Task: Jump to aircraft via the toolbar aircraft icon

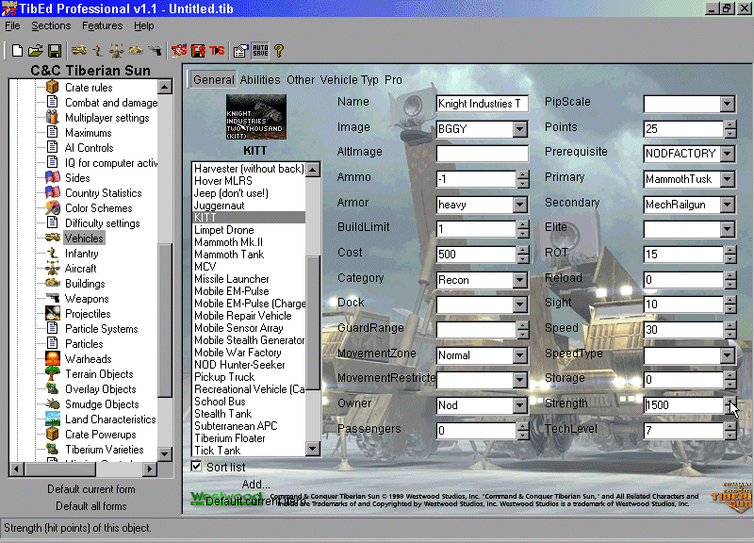Action: click(116, 51)
